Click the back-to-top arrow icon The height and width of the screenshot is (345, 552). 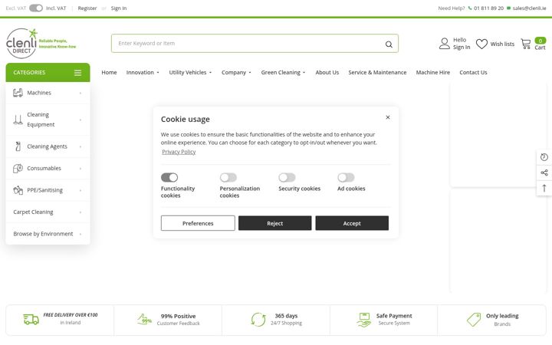click(544, 188)
